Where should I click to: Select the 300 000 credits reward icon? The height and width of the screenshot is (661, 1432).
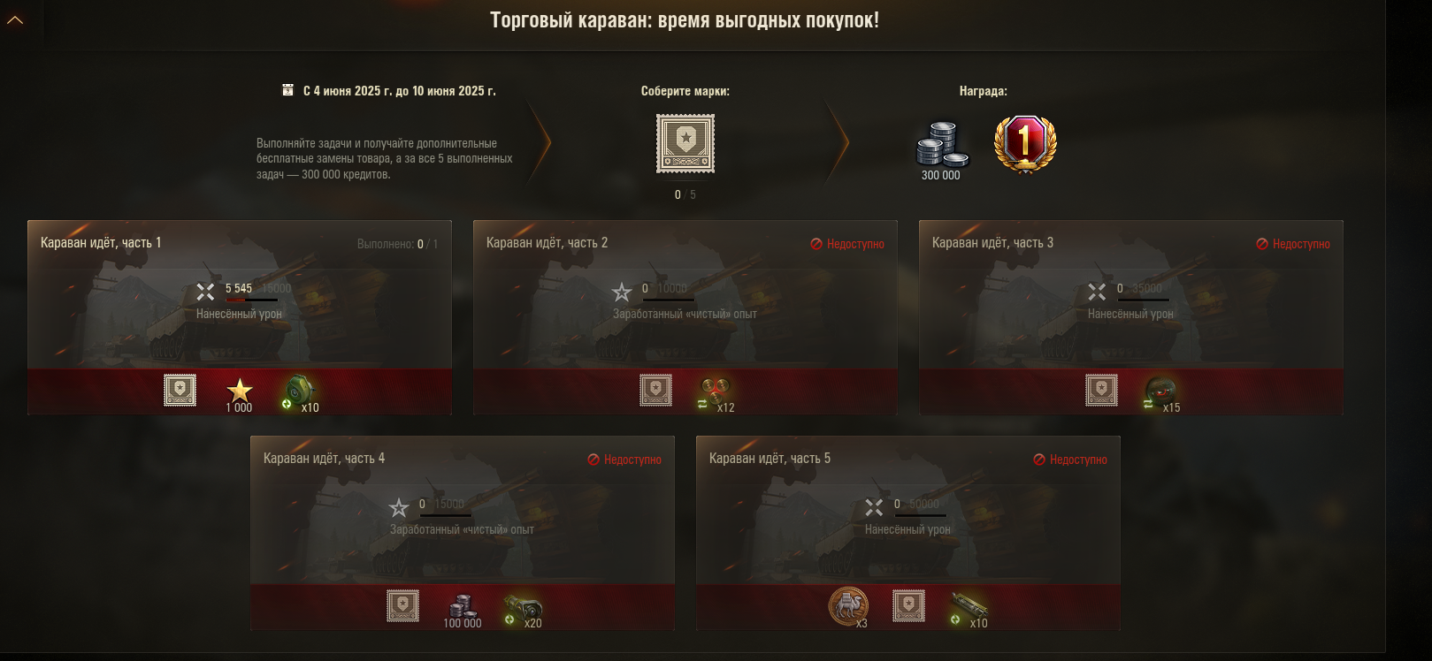941,144
